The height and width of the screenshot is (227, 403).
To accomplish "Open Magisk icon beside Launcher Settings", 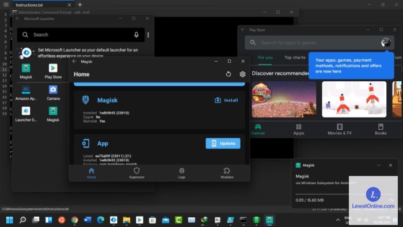I will click(53, 114).
